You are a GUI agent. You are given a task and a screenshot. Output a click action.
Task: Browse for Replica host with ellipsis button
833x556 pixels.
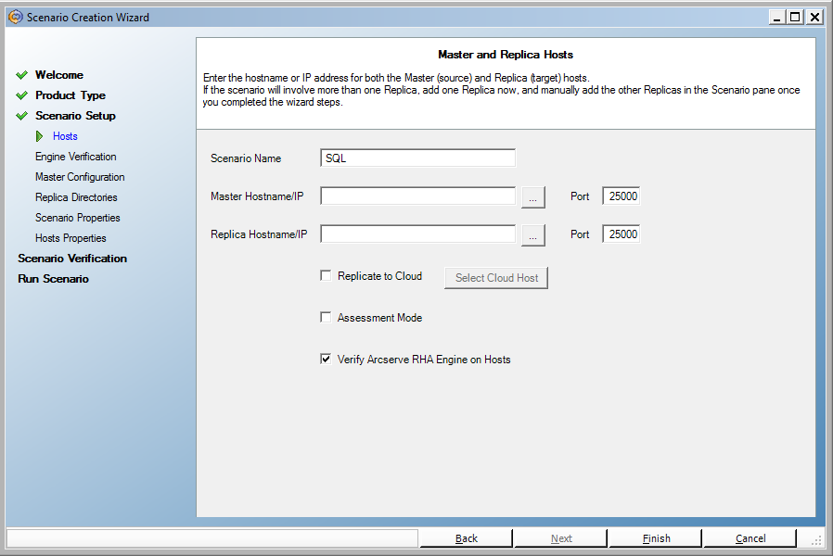532,235
